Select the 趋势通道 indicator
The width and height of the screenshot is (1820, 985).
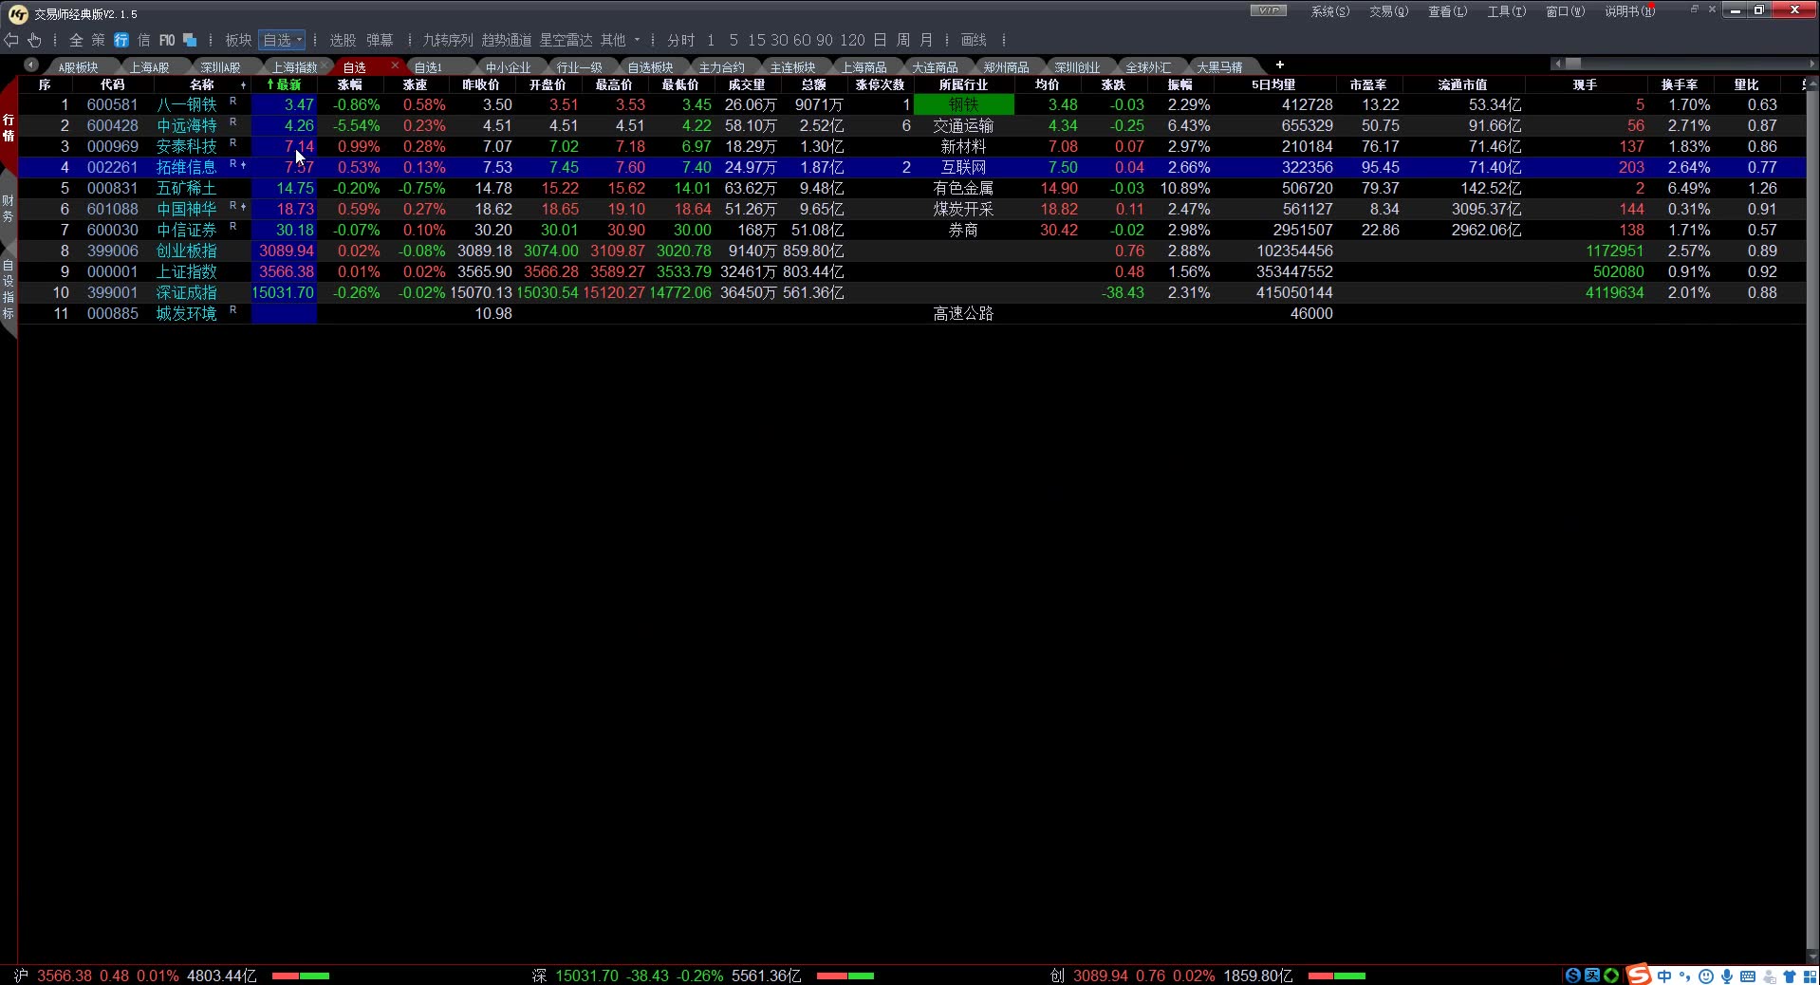coord(507,40)
